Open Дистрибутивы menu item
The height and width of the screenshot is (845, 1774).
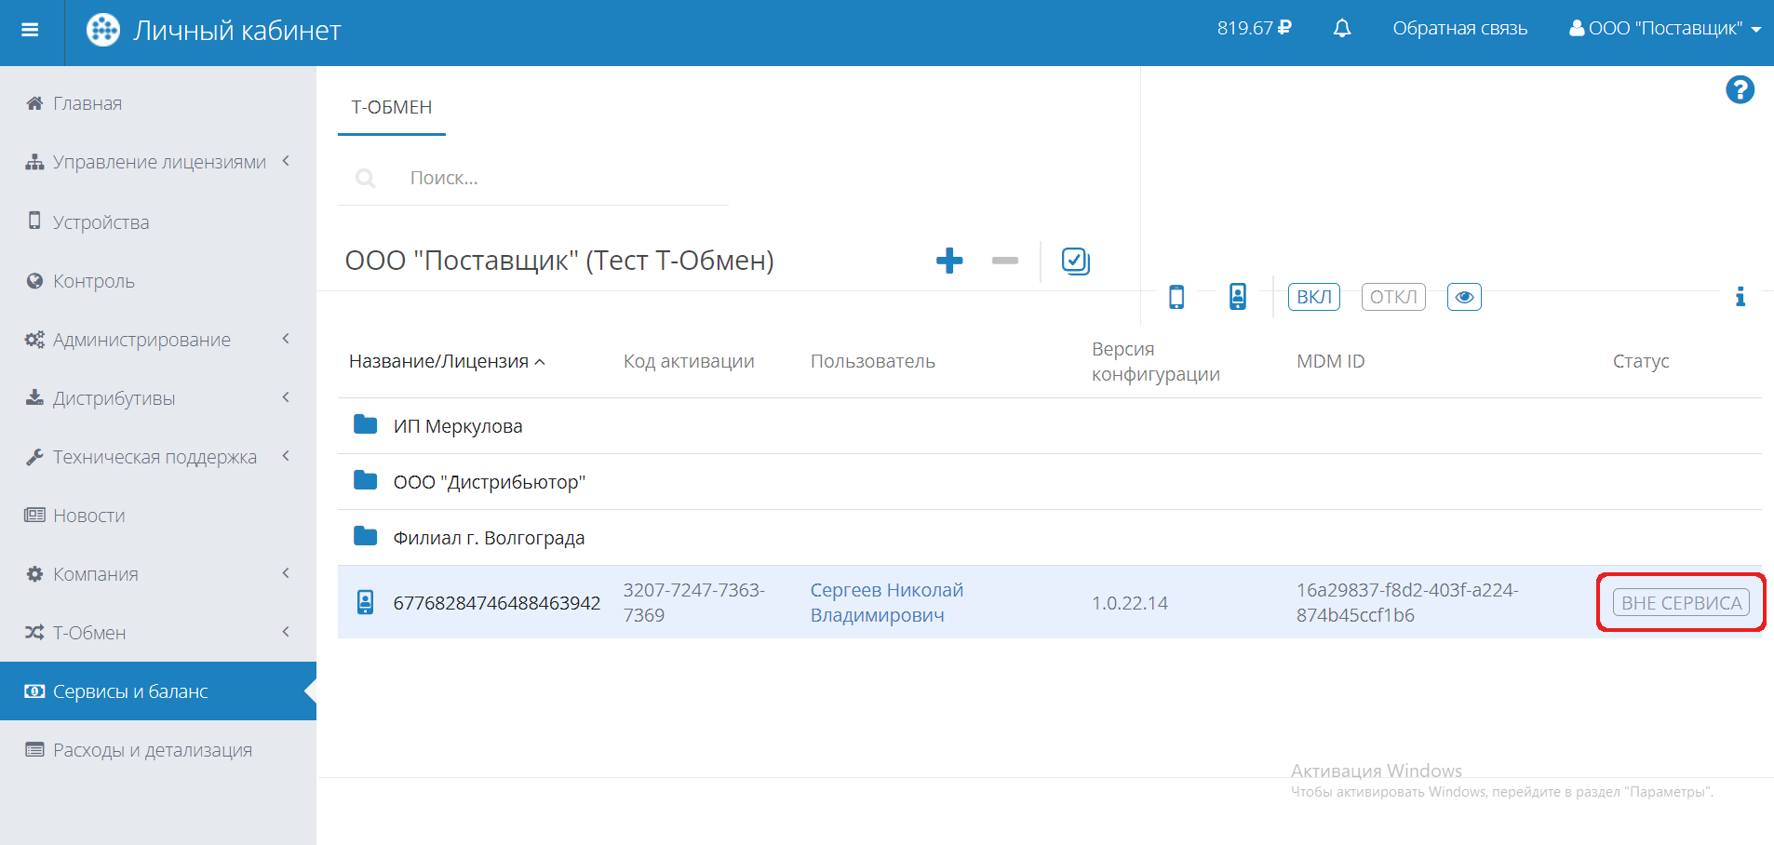pyautogui.click(x=114, y=398)
